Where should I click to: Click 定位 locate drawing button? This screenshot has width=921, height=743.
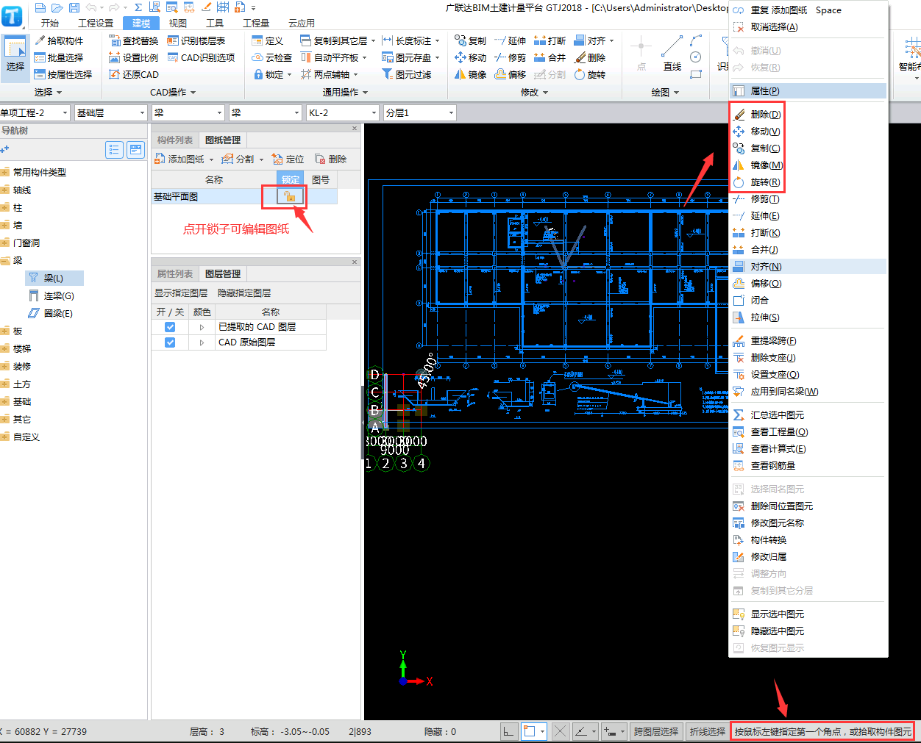click(x=288, y=159)
